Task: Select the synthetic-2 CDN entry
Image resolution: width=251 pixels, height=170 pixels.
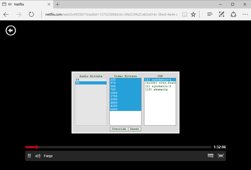Action: pyautogui.click(x=160, y=86)
